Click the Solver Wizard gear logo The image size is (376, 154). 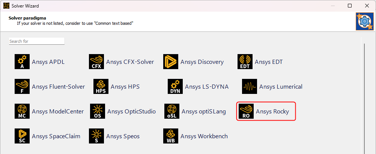pyautogui.click(x=364, y=21)
